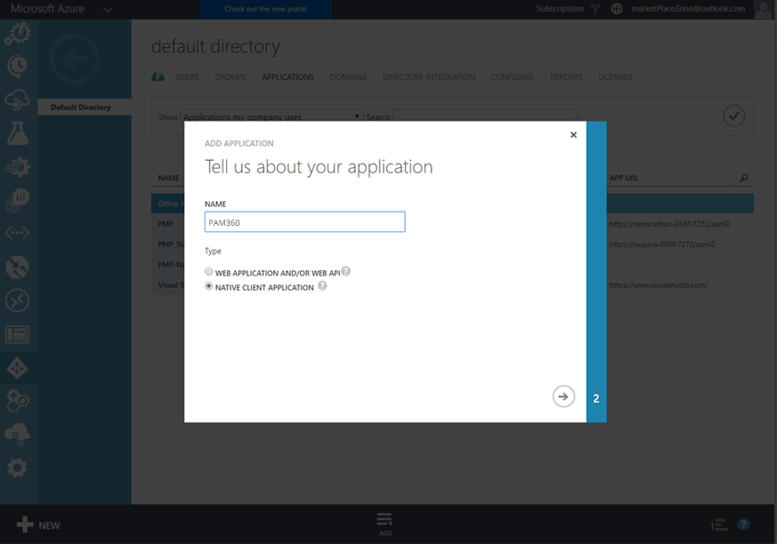Select the PMP application row
The image size is (777, 544).
(x=166, y=224)
